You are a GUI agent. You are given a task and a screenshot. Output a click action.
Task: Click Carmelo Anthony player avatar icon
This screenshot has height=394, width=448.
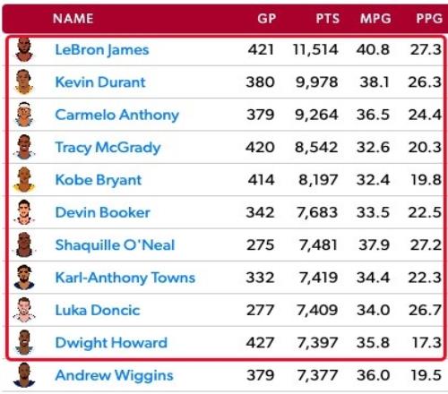pos(24,115)
